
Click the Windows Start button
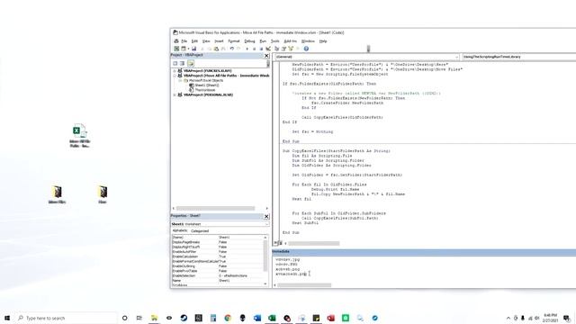(x=7, y=318)
